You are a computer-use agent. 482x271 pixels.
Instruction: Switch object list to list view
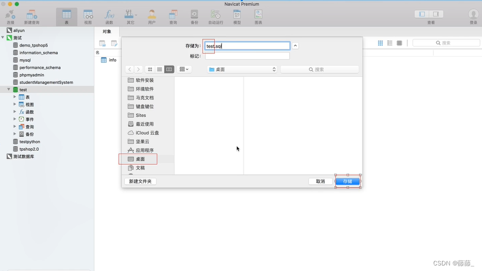(390, 43)
